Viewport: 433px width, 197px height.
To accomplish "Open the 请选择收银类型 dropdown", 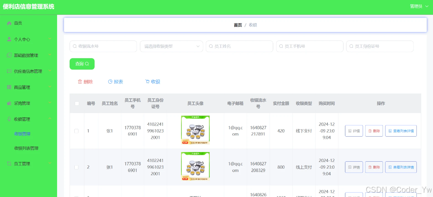I will point(172,46).
